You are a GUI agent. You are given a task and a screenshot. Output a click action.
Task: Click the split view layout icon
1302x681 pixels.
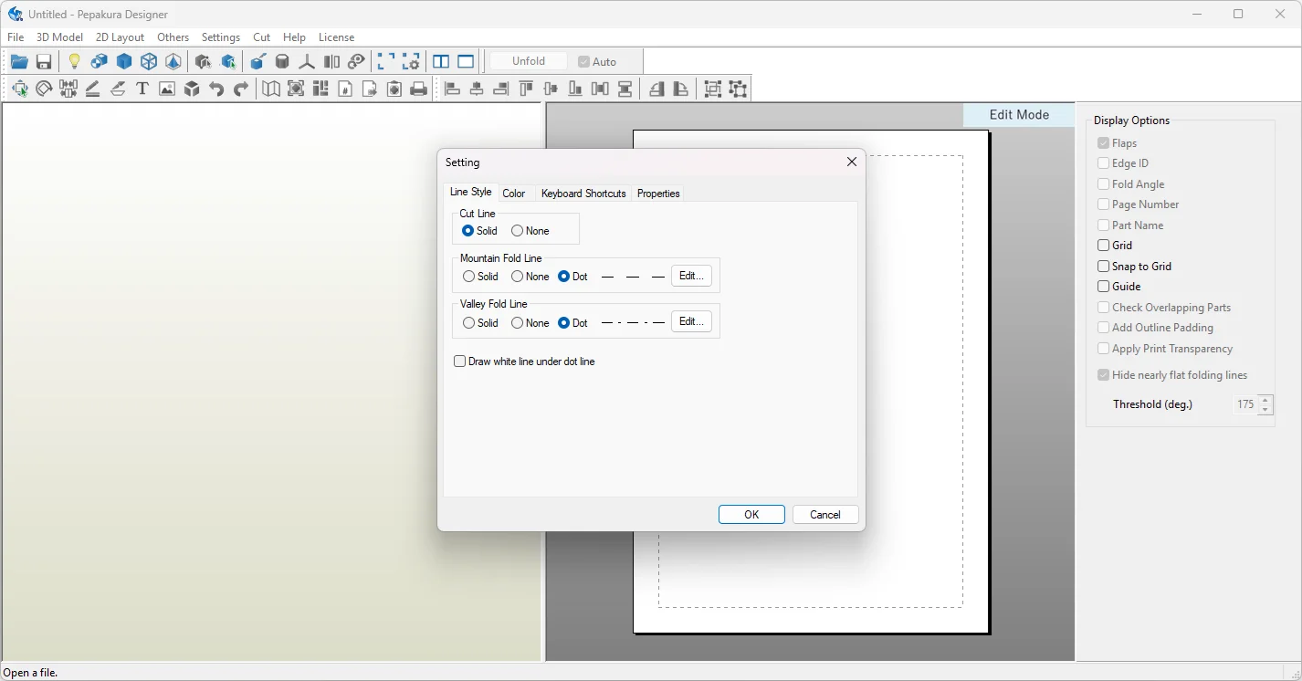(441, 62)
